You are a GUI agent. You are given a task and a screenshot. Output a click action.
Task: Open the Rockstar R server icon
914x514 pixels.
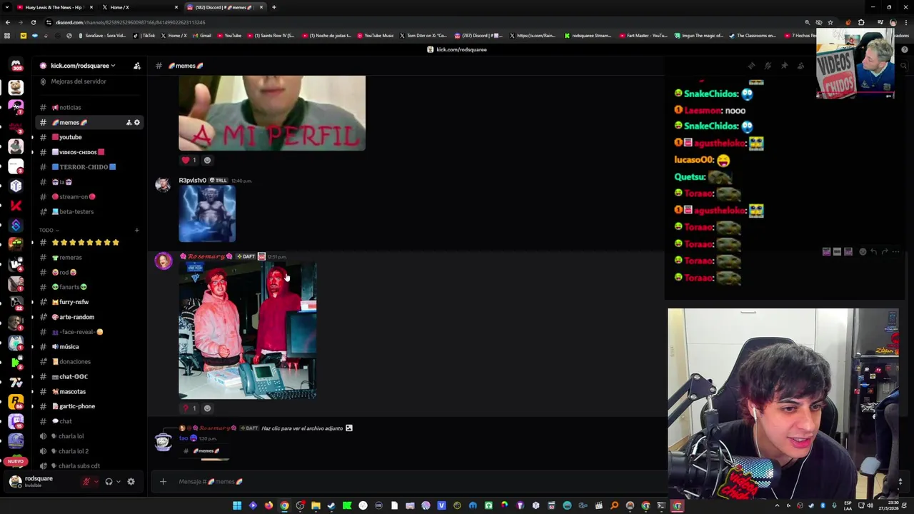(16, 402)
